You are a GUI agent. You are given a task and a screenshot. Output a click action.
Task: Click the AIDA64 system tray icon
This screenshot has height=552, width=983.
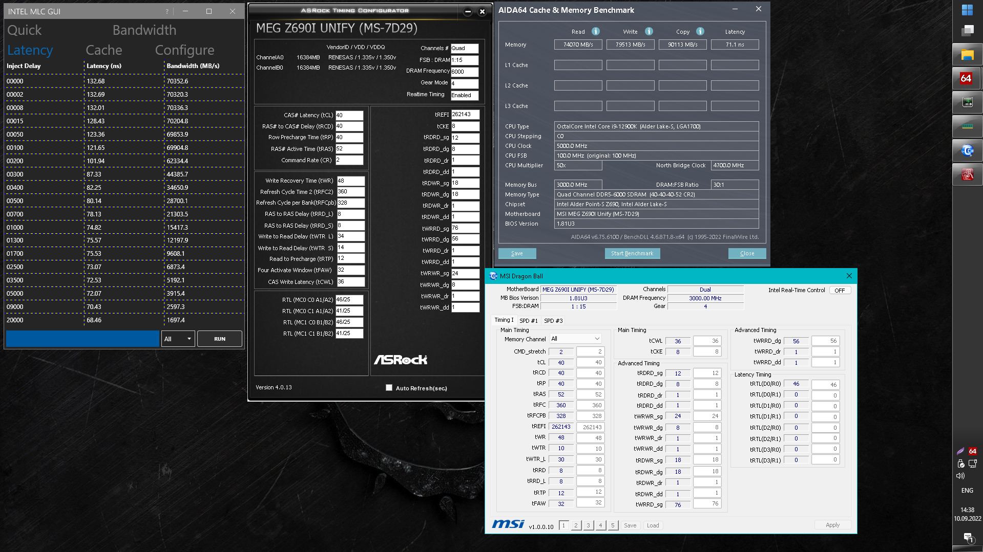[972, 451]
